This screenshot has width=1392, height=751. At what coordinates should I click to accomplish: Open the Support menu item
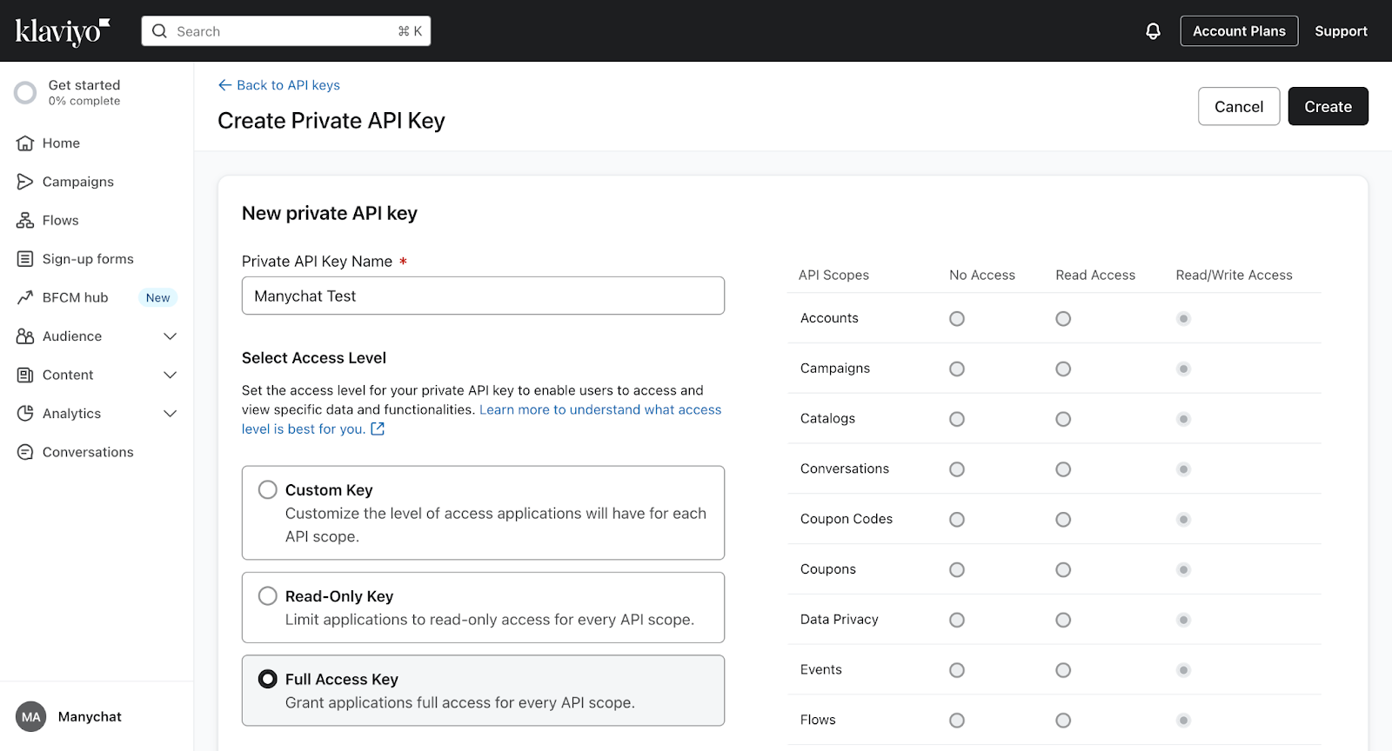(x=1341, y=31)
